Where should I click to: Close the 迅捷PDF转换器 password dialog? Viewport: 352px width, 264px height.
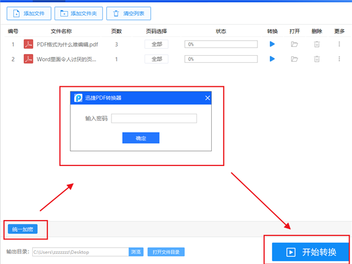208,98
